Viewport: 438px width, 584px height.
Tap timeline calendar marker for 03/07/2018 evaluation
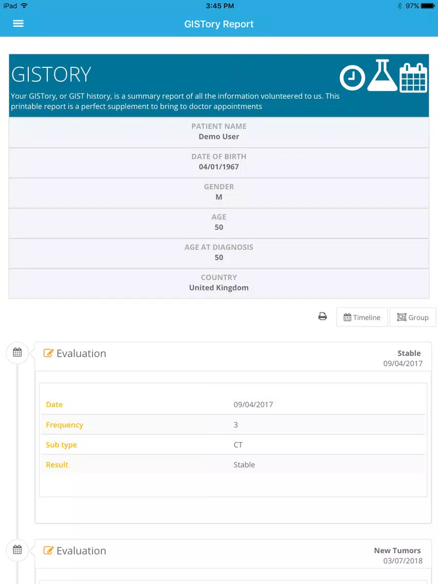pyautogui.click(x=17, y=550)
